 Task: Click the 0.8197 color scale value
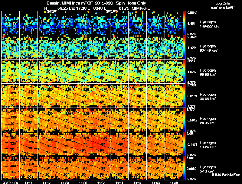click(x=192, y=96)
